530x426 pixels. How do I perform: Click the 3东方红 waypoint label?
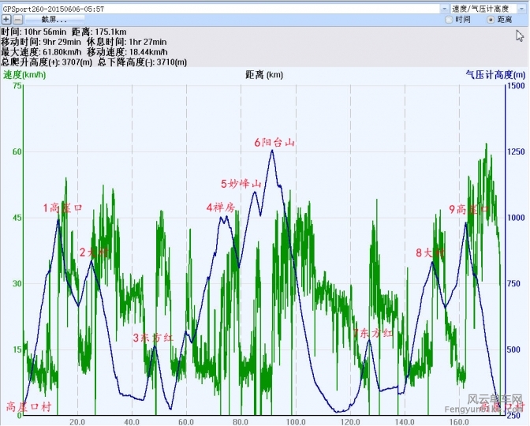[x=153, y=338]
